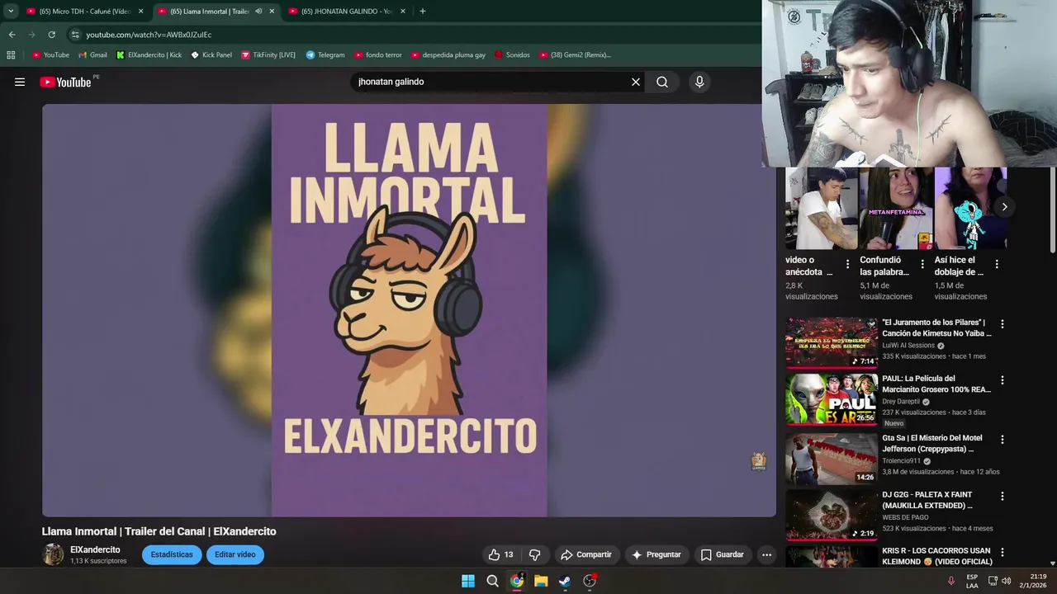Mute the Llama Inmortal tab audio icon

[258, 12]
